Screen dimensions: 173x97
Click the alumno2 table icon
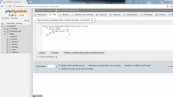pyautogui.click(x=10, y=42)
